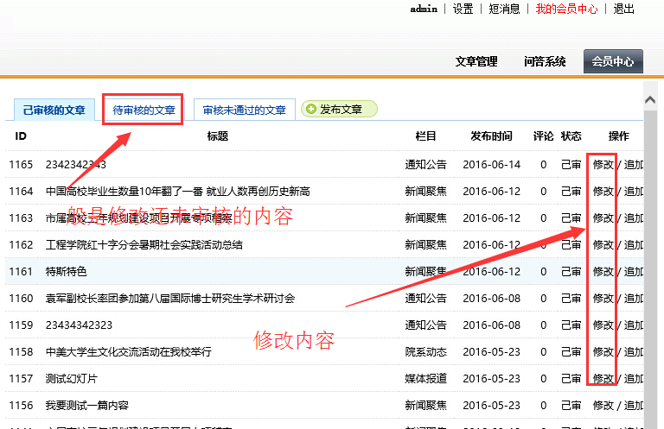Click 追加 for article 1159
Image resolution: width=664 pixels, height=429 pixels.
point(633,325)
